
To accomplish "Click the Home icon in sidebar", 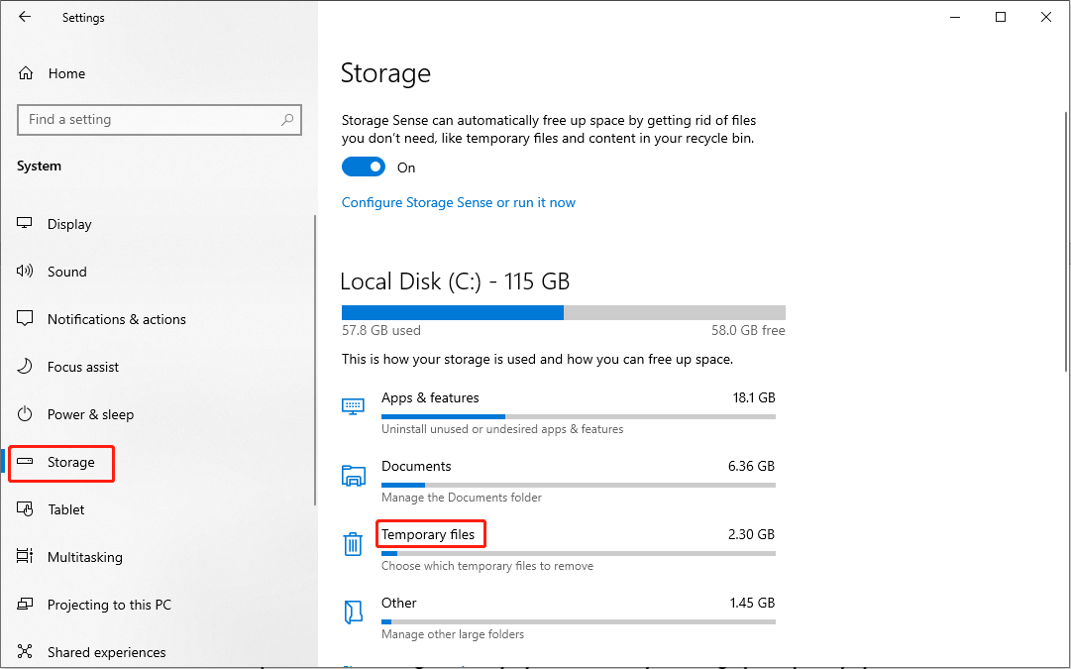I will point(26,73).
